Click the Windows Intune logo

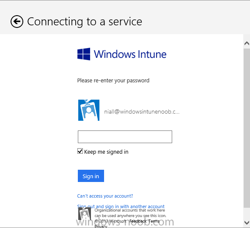[x=122, y=54]
